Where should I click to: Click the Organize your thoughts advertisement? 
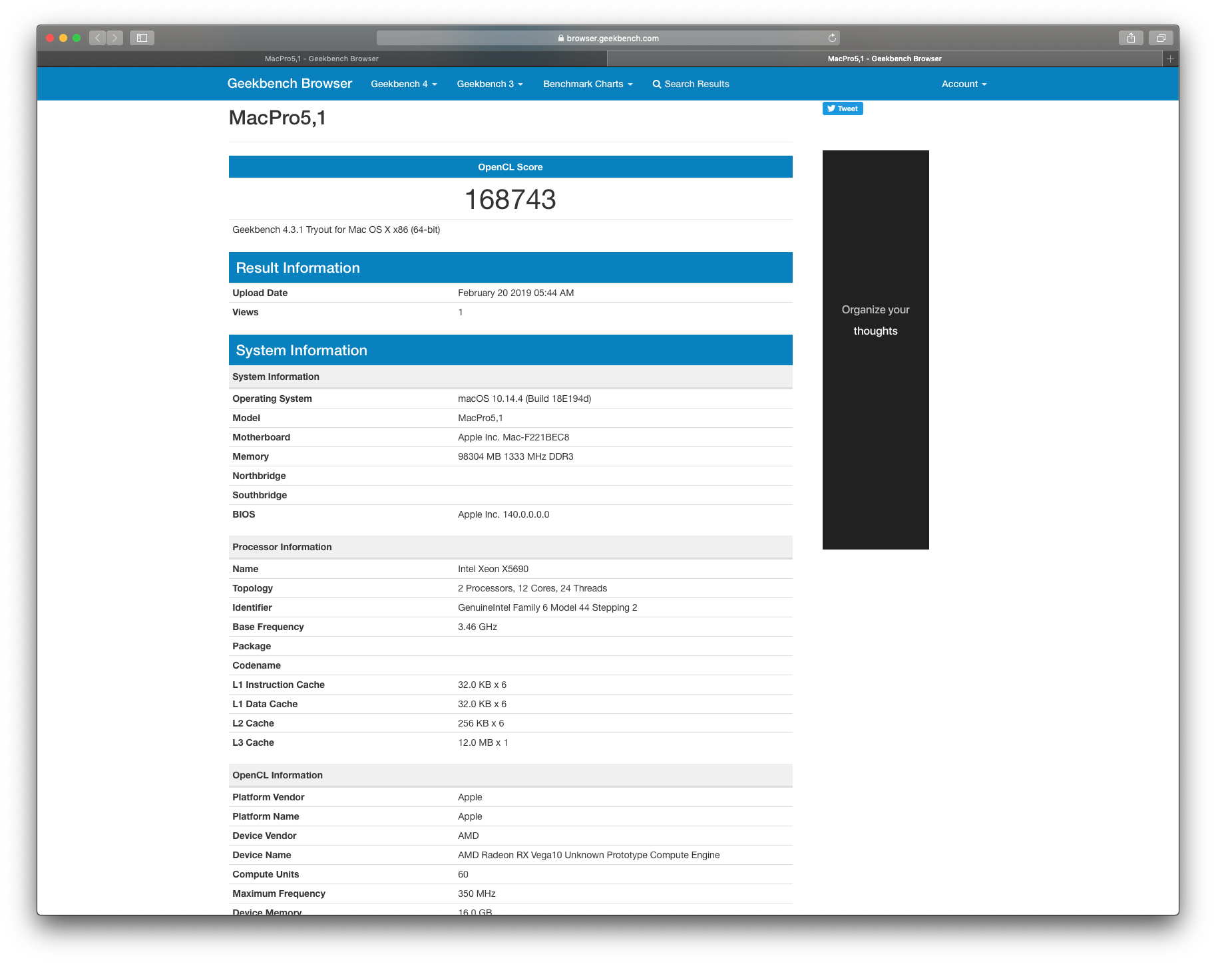pos(876,350)
